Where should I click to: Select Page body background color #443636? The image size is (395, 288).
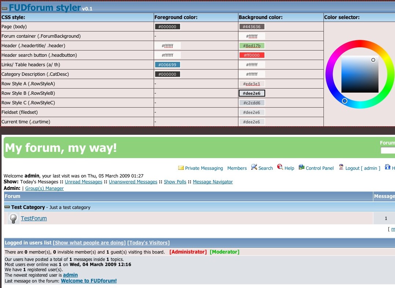pos(252,27)
